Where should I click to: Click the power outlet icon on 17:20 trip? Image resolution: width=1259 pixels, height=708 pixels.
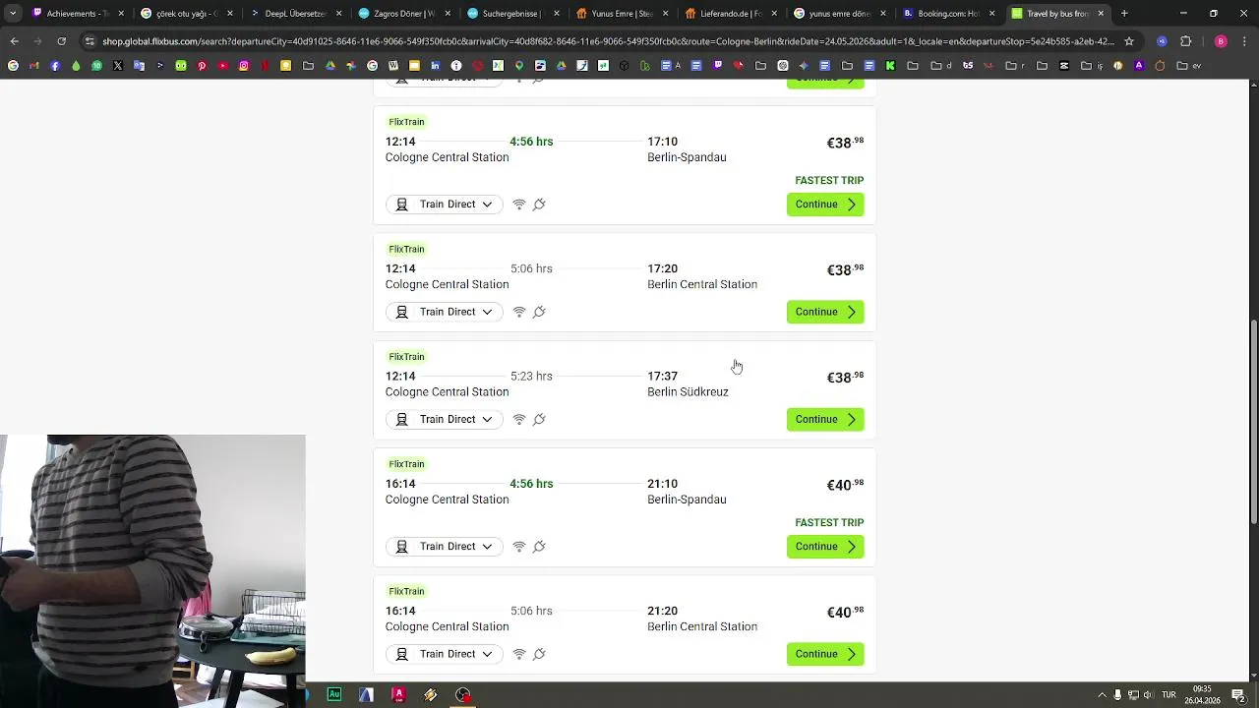[539, 312]
